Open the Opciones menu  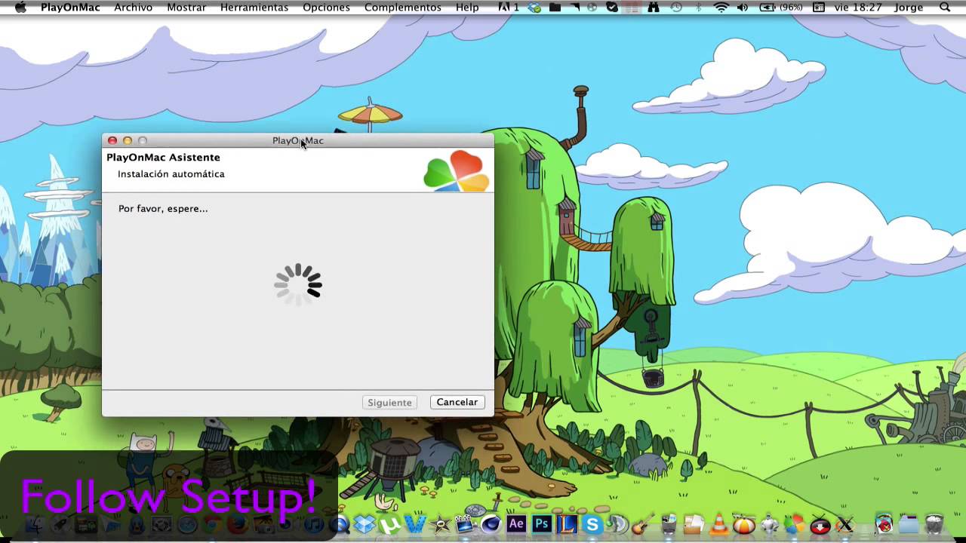click(x=326, y=7)
